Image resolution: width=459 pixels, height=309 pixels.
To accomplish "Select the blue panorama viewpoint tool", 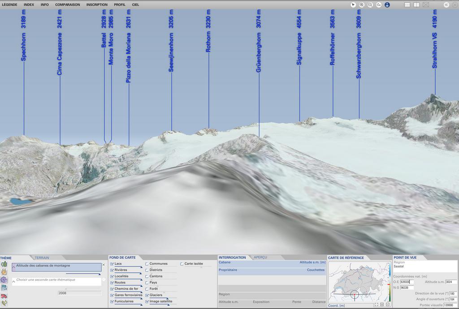I will click(387, 4).
